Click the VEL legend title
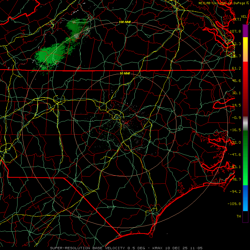Viewport: 250px width, 250px height. (244, 16)
